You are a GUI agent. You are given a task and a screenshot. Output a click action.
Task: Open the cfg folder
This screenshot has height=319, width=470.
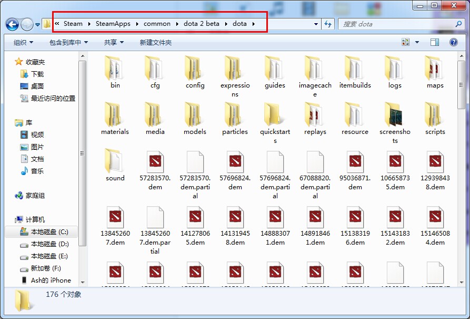click(x=155, y=72)
